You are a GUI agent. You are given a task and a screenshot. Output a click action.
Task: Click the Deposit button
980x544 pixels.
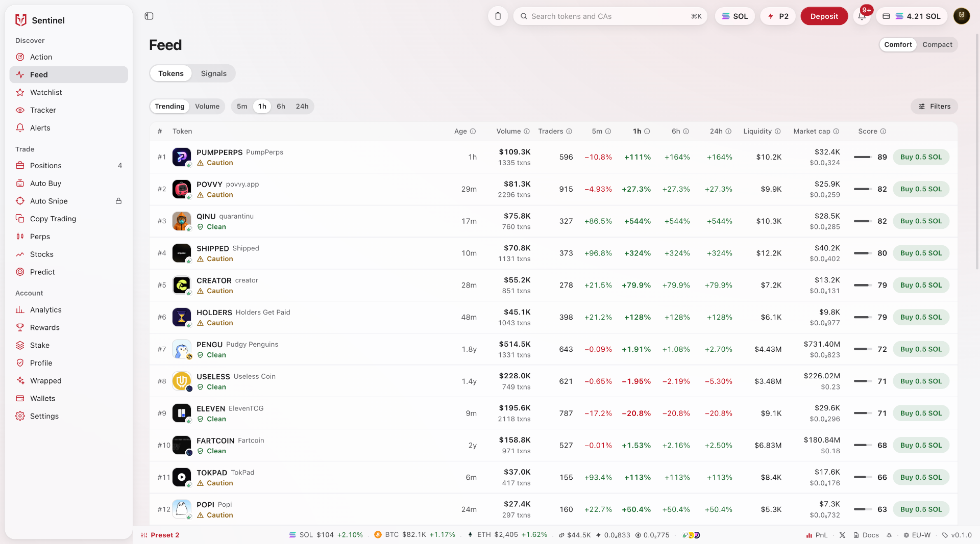click(824, 16)
